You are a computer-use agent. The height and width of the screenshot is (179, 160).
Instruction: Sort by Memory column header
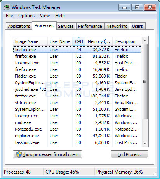pos(99,41)
